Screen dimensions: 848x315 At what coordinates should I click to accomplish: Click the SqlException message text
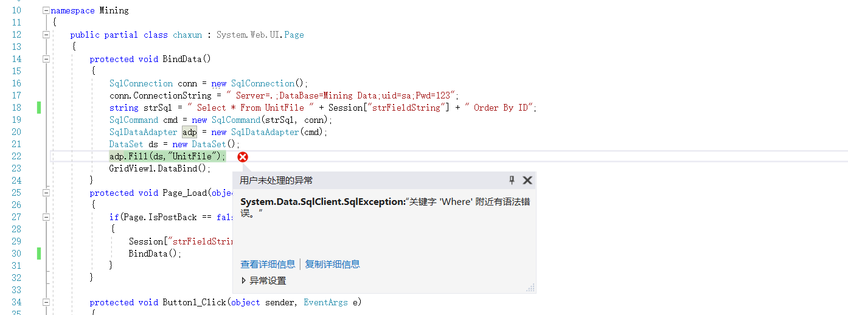coord(386,207)
